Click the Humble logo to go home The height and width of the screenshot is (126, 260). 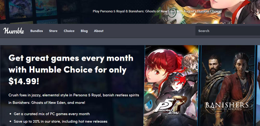[14, 31]
